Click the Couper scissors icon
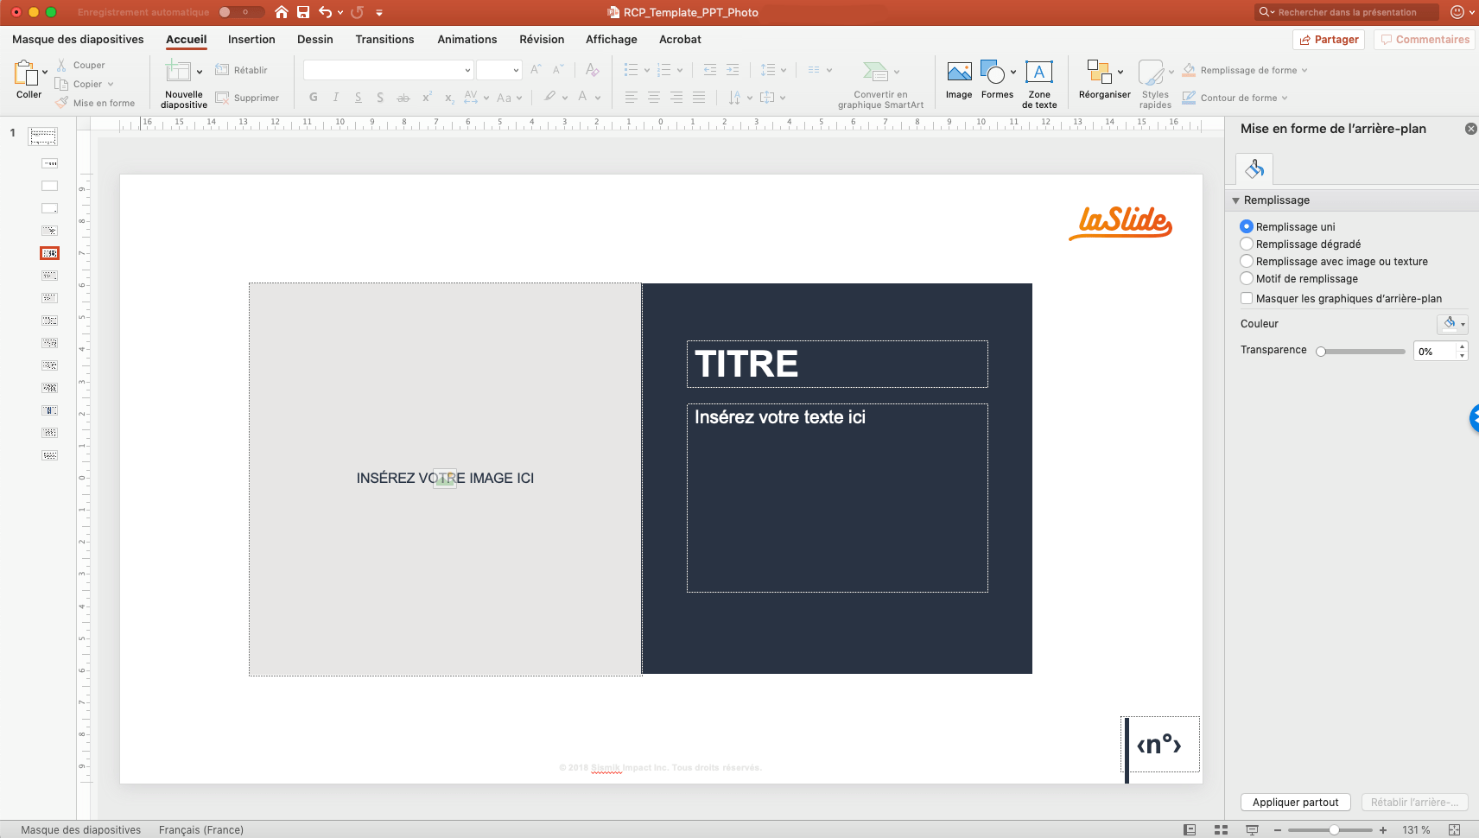Image resolution: width=1479 pixels, height=838 pixels. [61, 65]
